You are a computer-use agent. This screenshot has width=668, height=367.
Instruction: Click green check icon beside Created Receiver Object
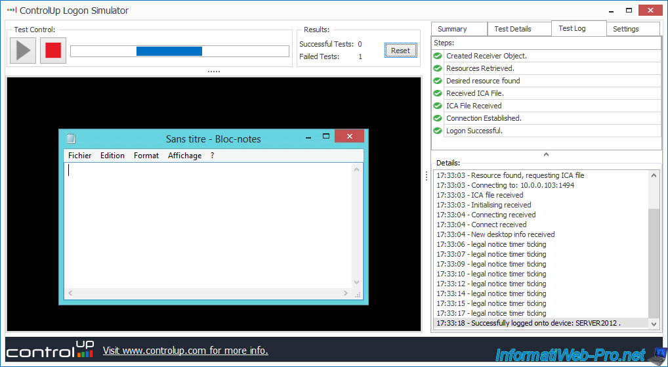click(x=438, y=56)
